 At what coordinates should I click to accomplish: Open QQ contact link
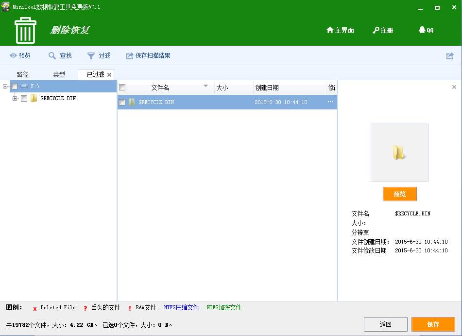coord(426,30)
